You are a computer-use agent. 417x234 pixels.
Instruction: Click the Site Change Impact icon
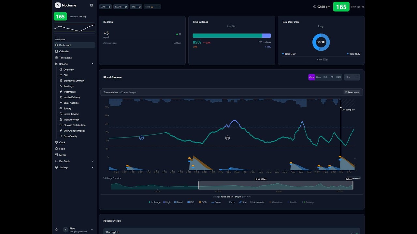61,131
